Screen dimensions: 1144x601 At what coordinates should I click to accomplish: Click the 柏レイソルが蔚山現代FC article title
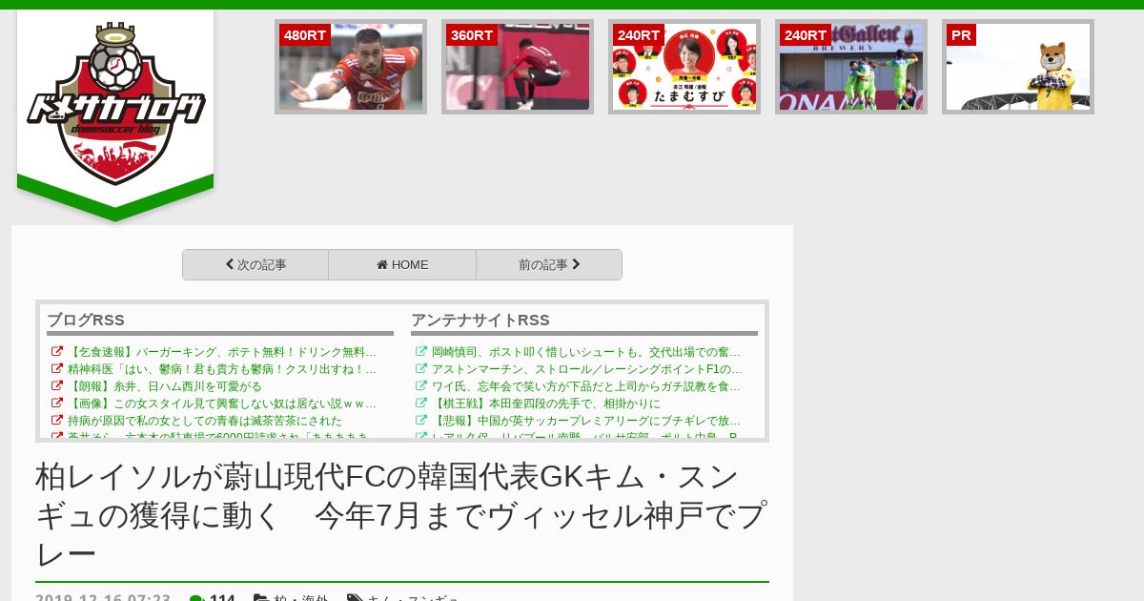coord(401,516)
